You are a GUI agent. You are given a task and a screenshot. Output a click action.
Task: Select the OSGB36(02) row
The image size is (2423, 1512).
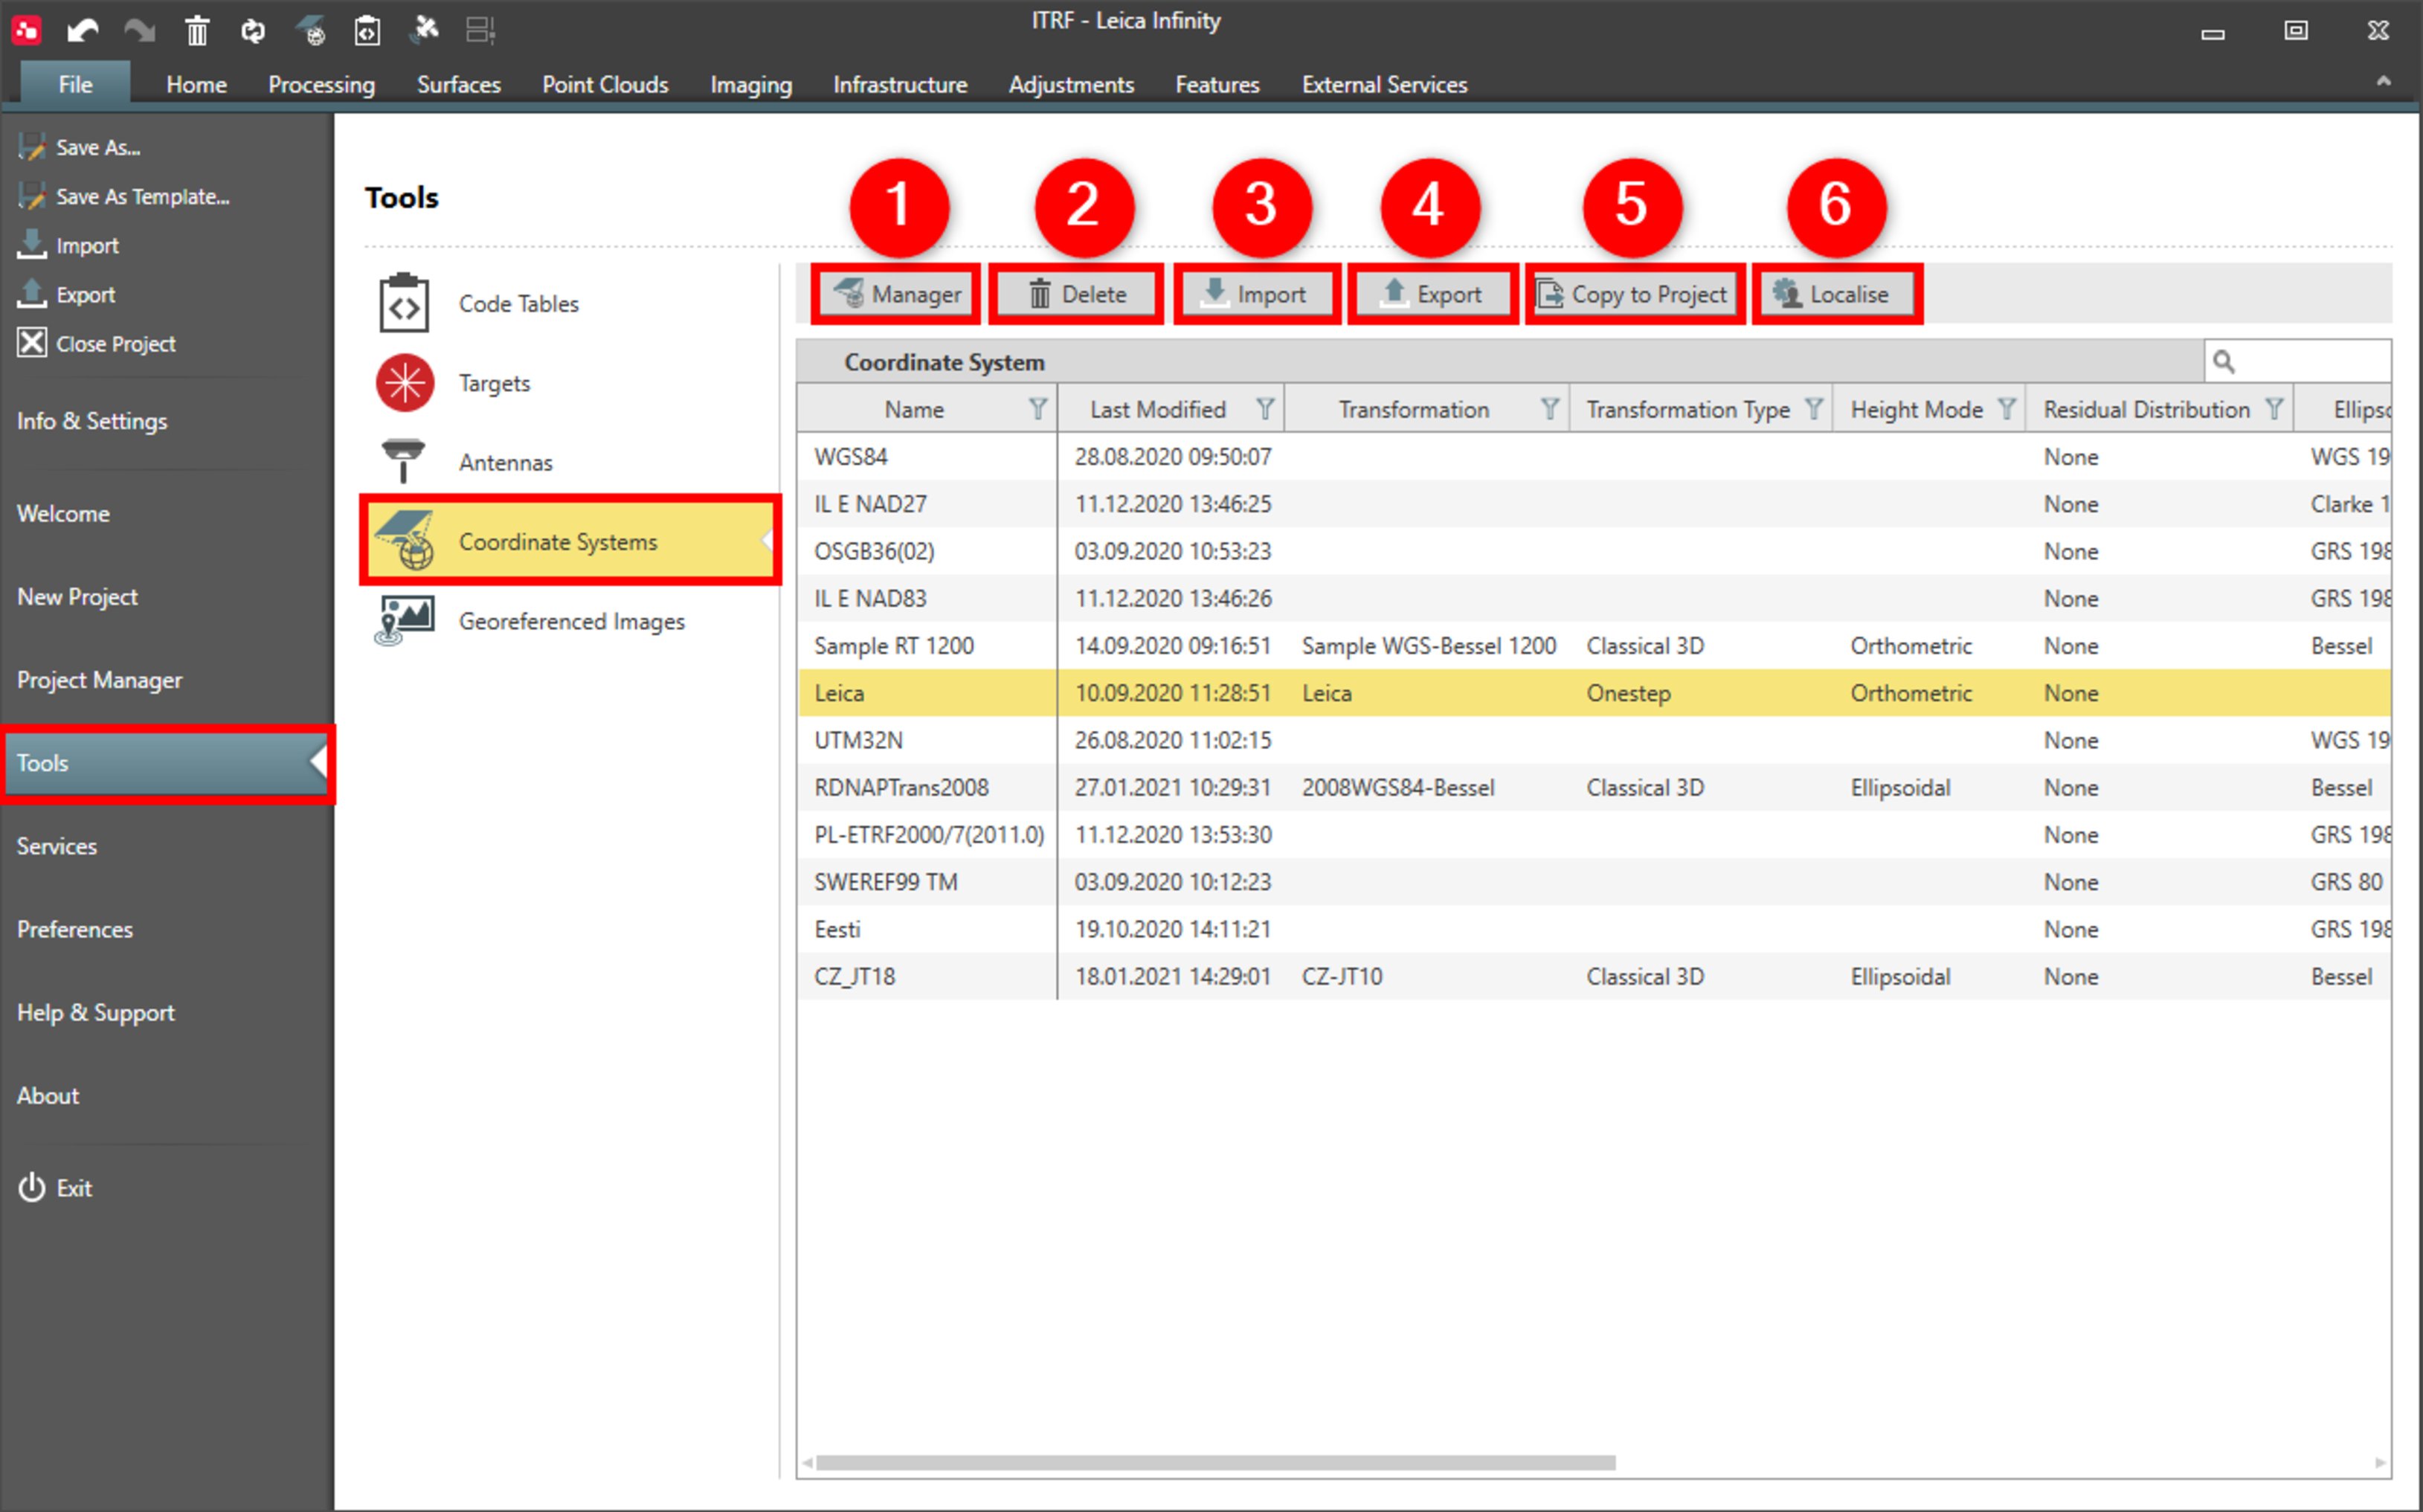click(x=1594, y=551)
